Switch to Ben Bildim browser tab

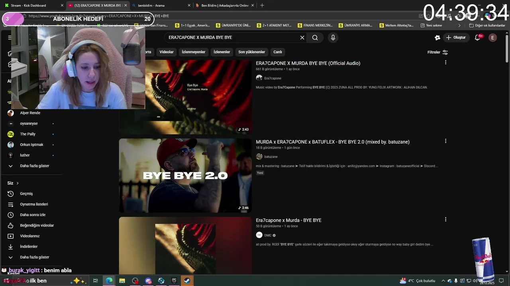pyautogui.click(x=224, y=6)
